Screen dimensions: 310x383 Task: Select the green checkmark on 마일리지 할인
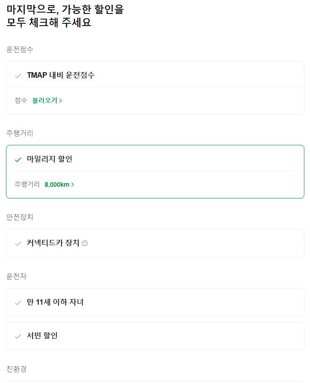[x=18, y=158]
